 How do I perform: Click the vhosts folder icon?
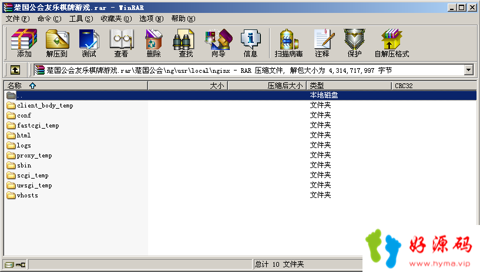[11, 196]
